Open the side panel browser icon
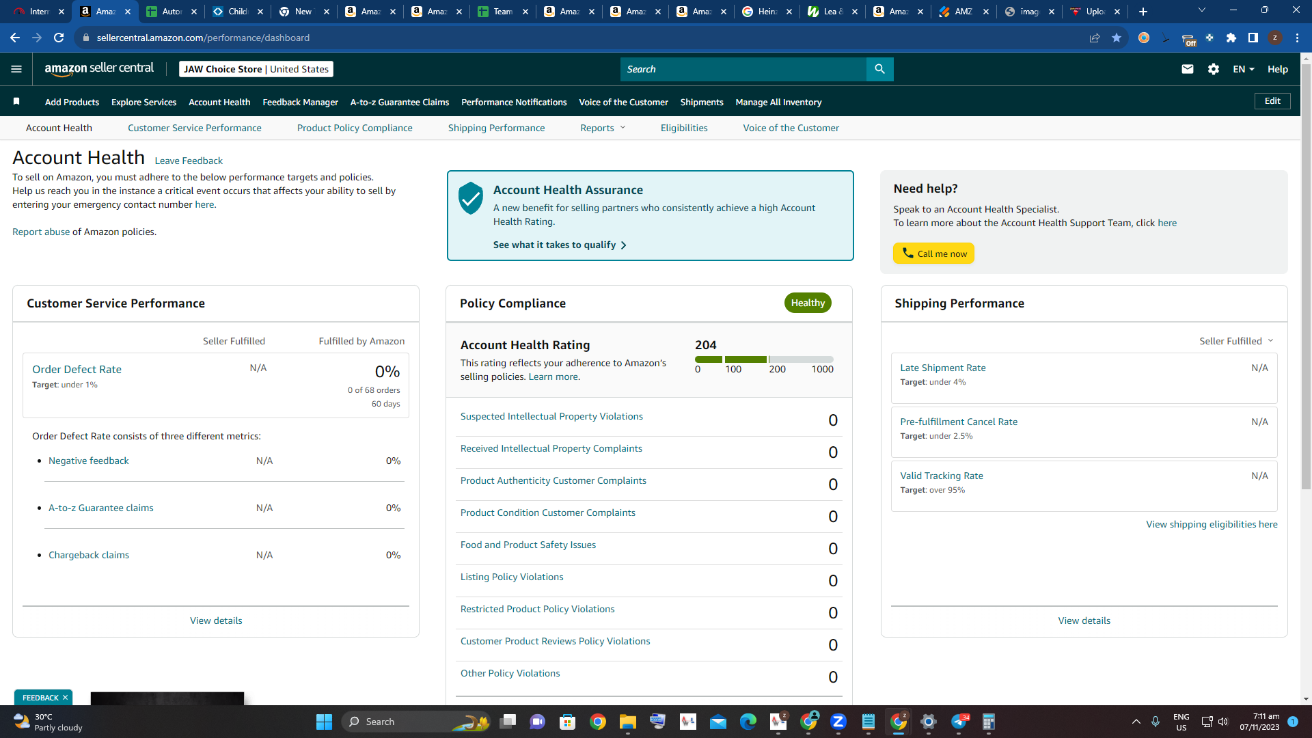The image size is (1312, 738). [1253, 38]
